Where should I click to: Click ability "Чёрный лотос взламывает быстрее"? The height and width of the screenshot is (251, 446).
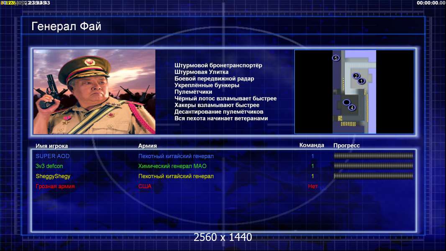point(225,99)
